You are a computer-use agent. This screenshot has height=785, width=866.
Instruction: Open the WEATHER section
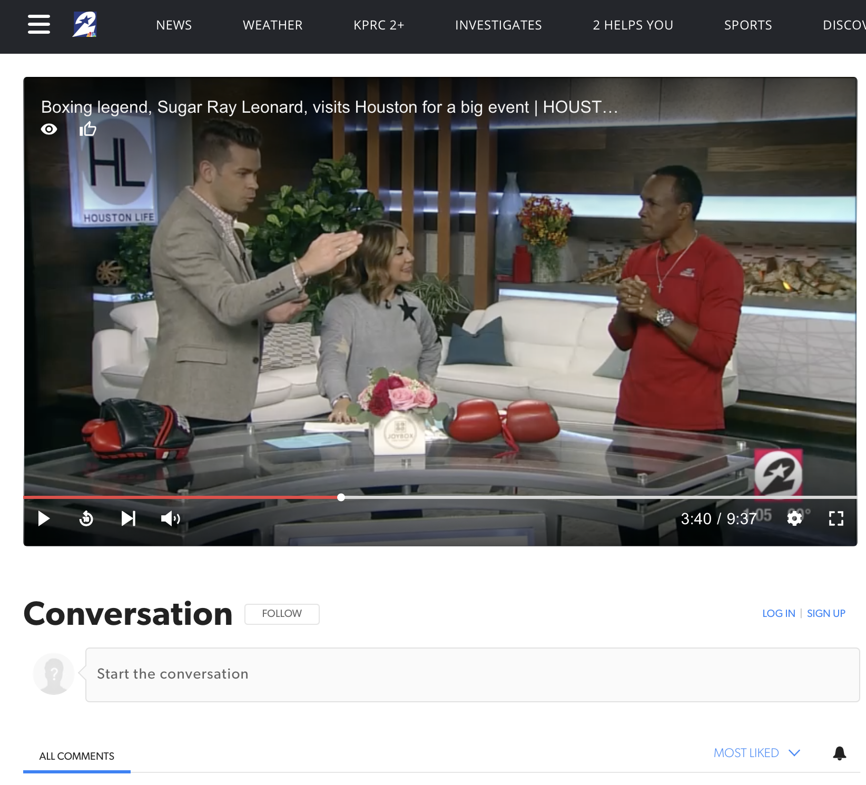pyautogui.click(x=273, y=25)
